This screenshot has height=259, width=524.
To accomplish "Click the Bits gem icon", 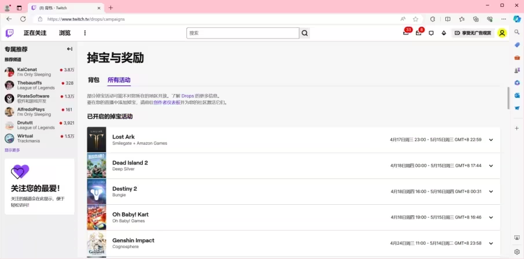I will point(444,33).
